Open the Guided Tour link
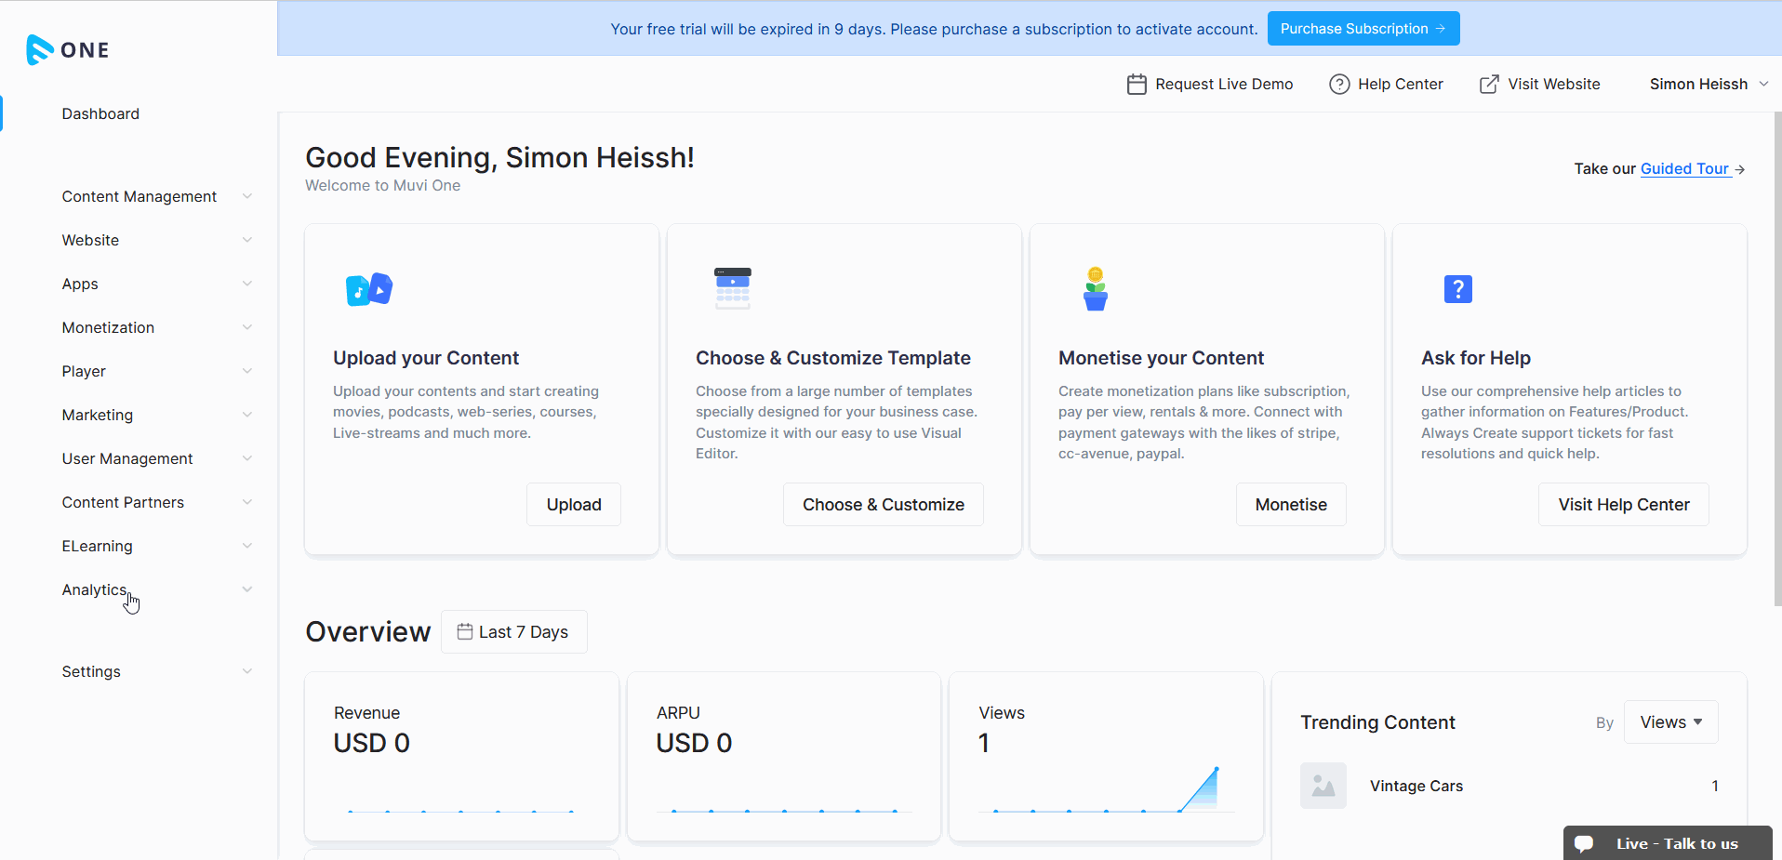Image resolution: width=1782 pixels, height=860 pixels. [1684, 169]
